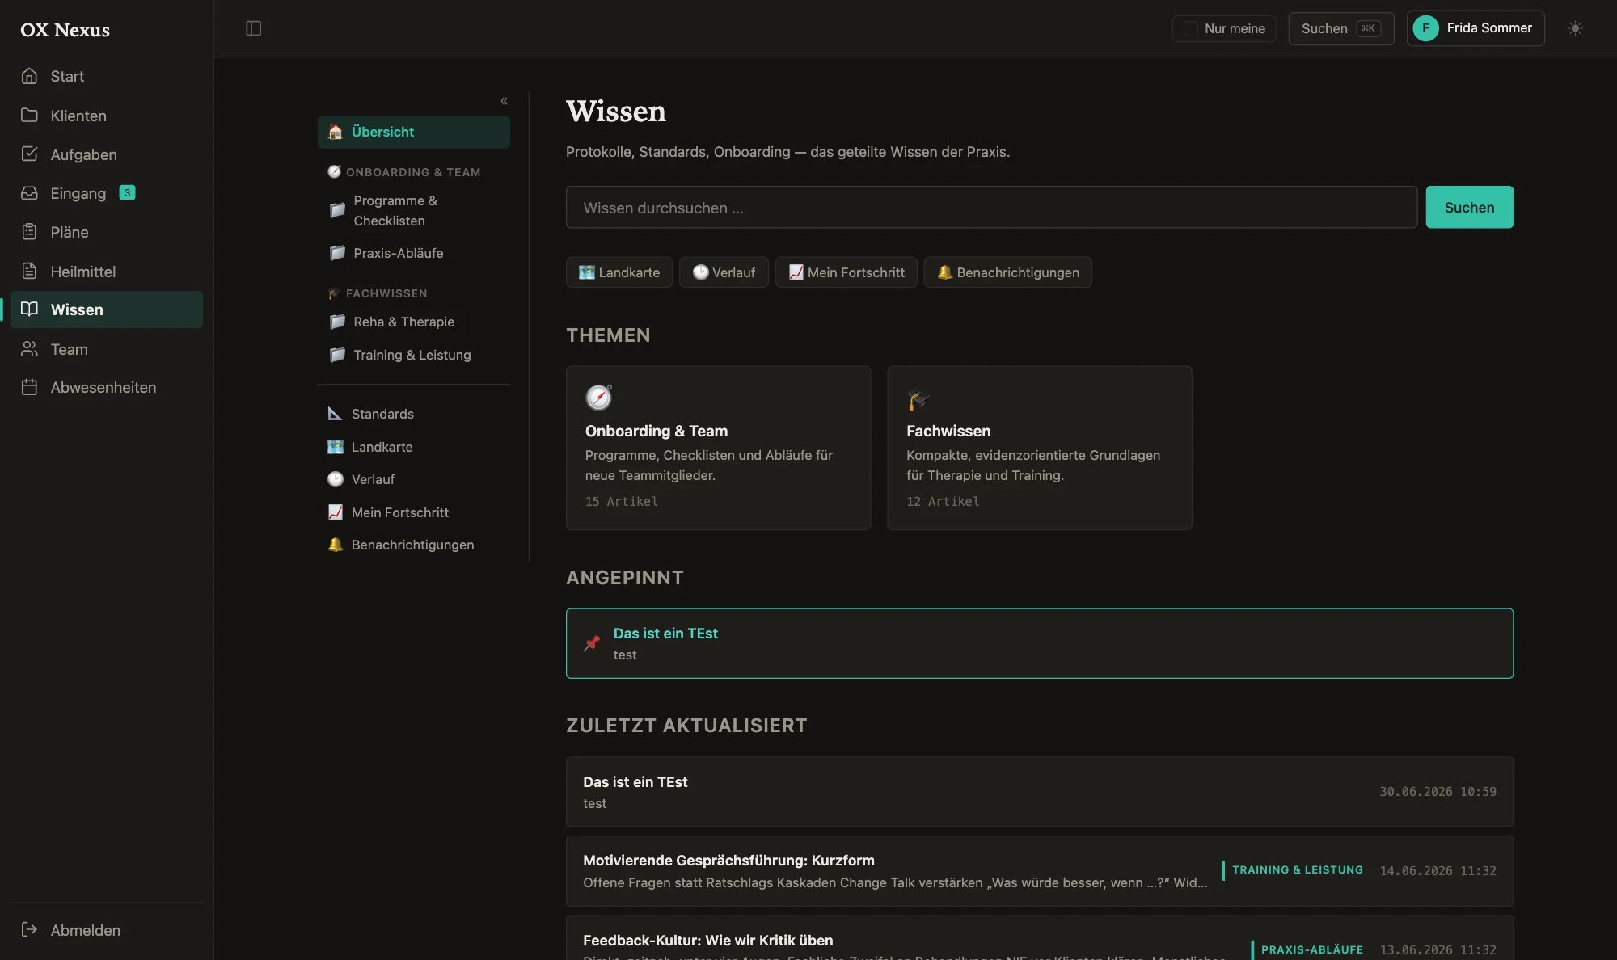Click the 15 Artikel count

[x=622, y=502]
